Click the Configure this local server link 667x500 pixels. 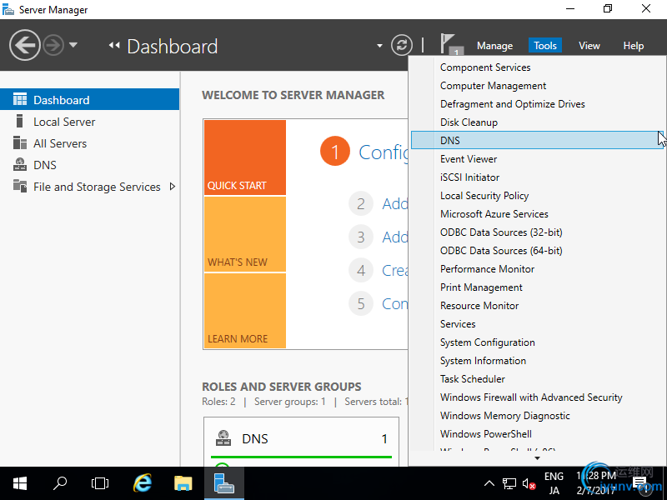383,152
